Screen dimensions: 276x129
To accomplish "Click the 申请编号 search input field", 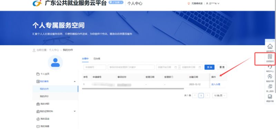I will coord(95,67).
